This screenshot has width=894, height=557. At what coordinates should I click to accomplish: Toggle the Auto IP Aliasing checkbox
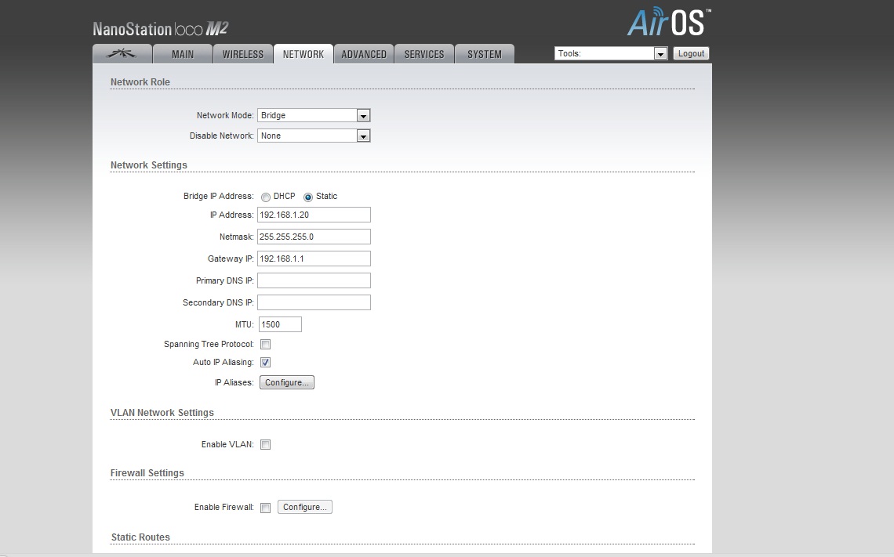[x=266, y=362]
